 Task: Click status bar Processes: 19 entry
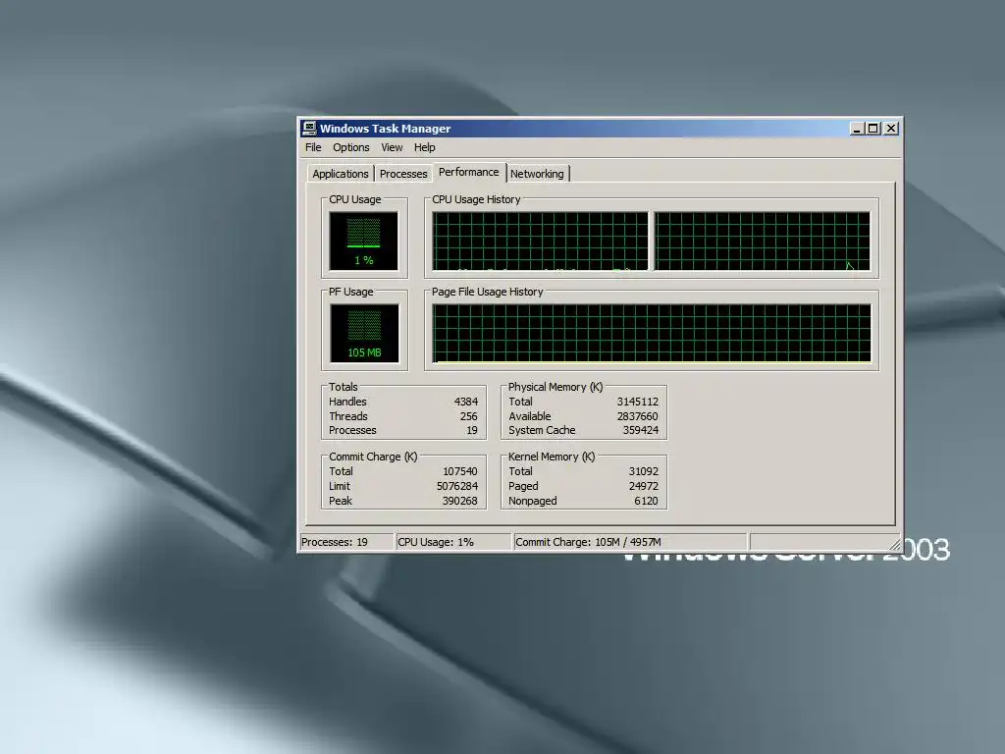tap(346, 542)
